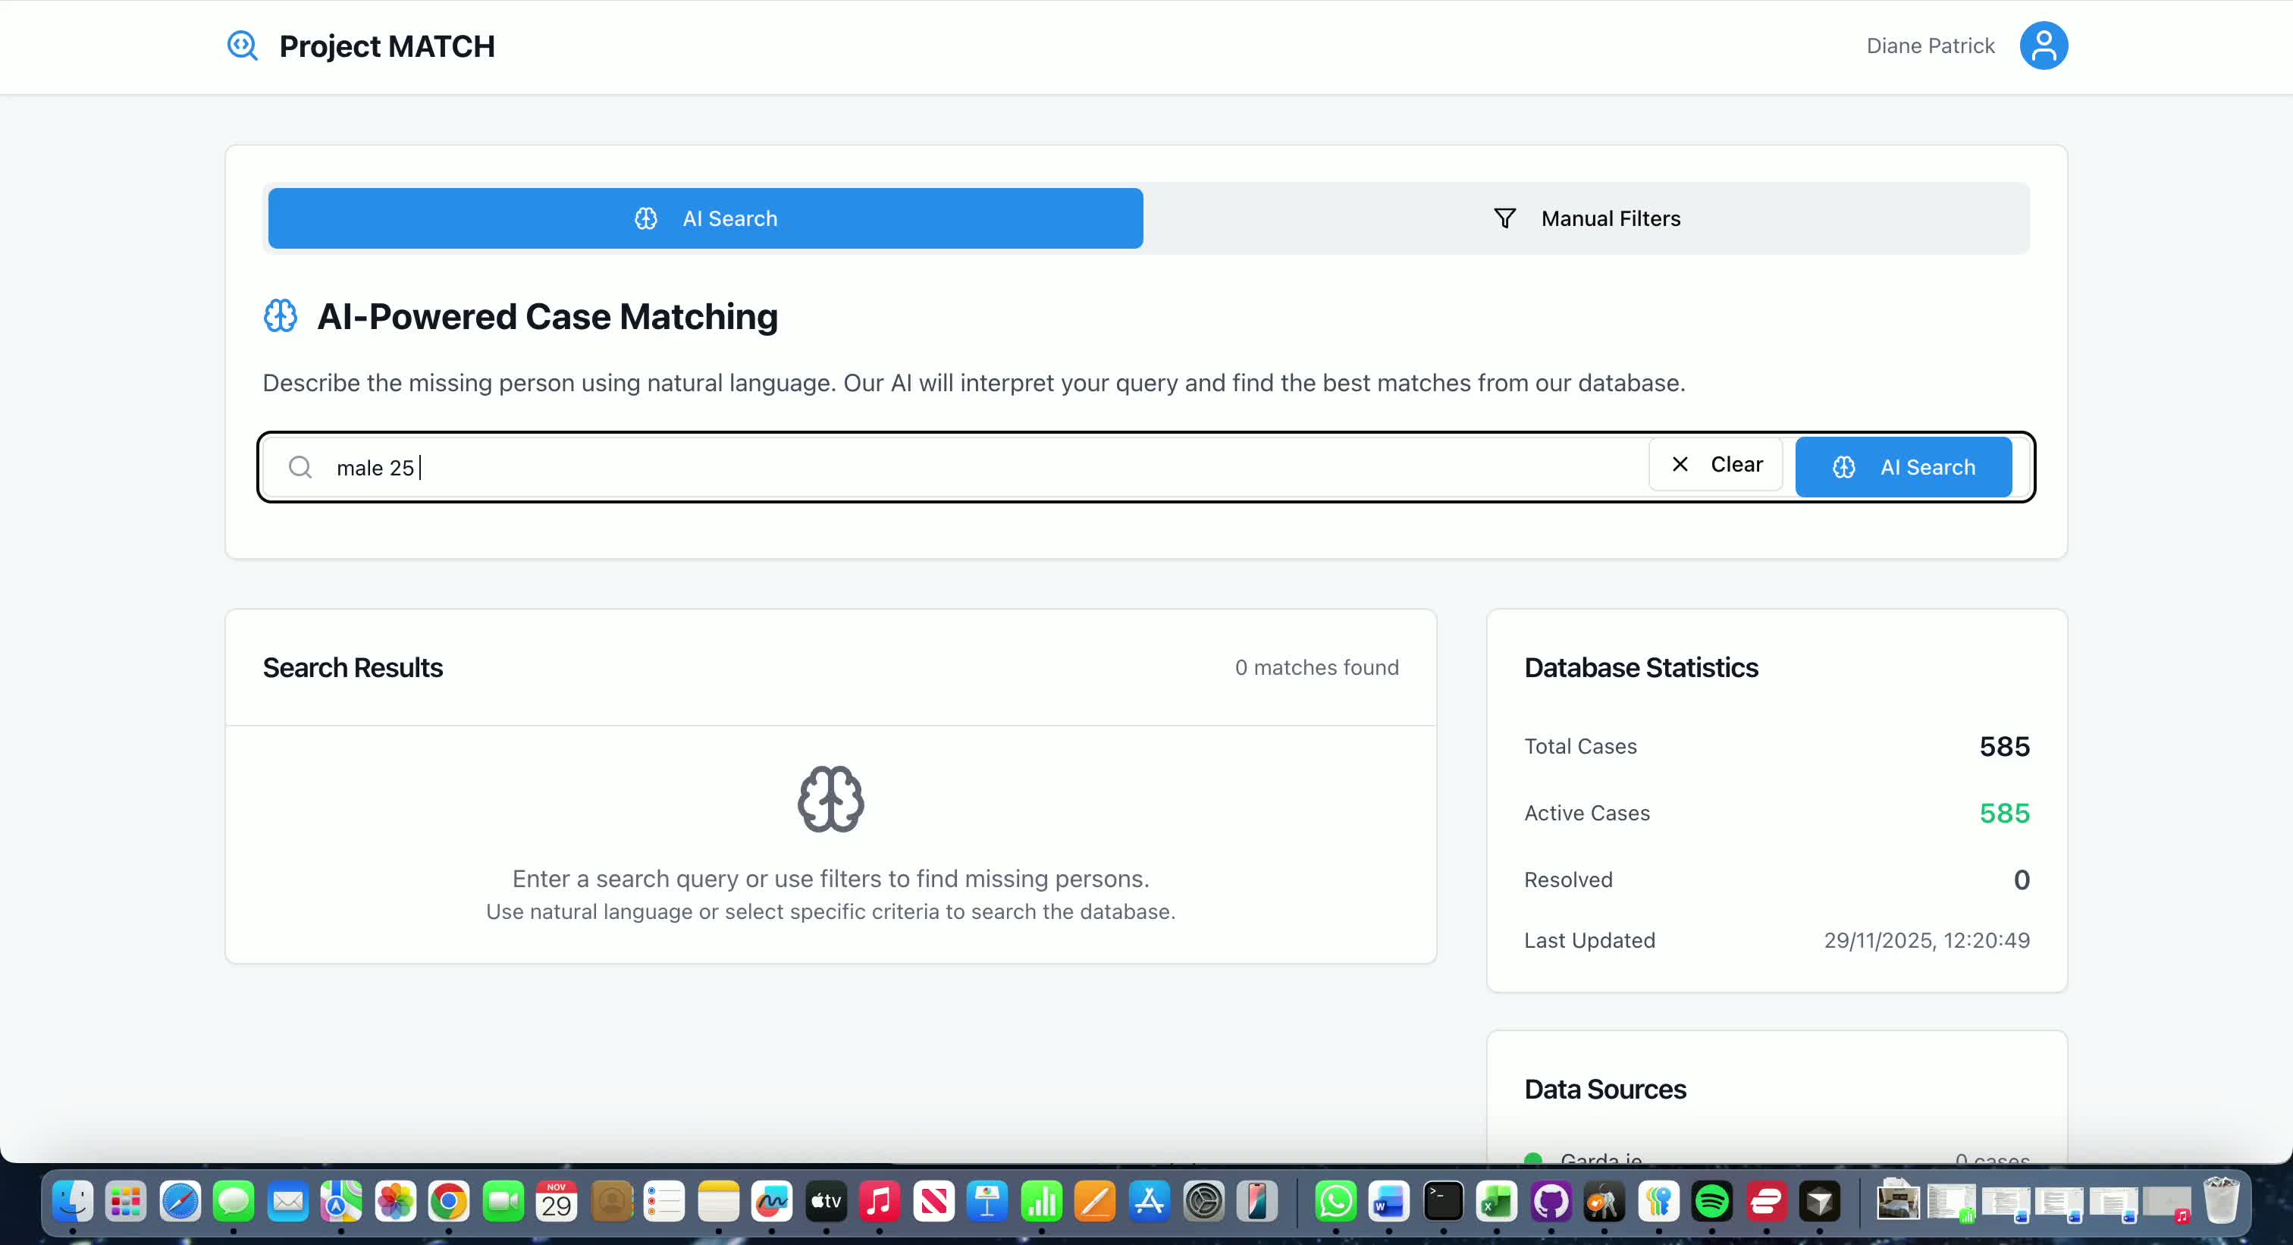Click the Total Cases label

pos(1580,746)
